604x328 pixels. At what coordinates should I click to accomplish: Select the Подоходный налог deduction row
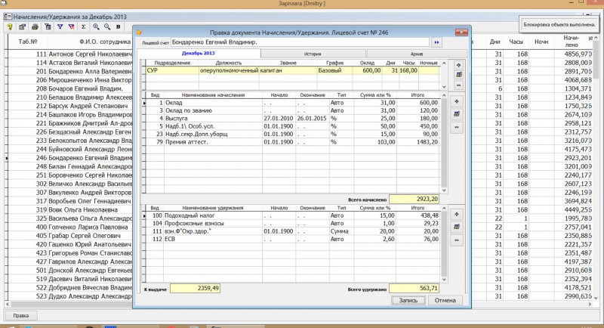[x=293, y=215]
